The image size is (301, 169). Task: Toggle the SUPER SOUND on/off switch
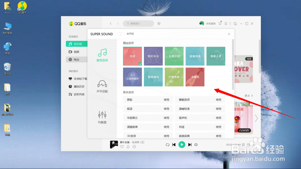point(121,34)
